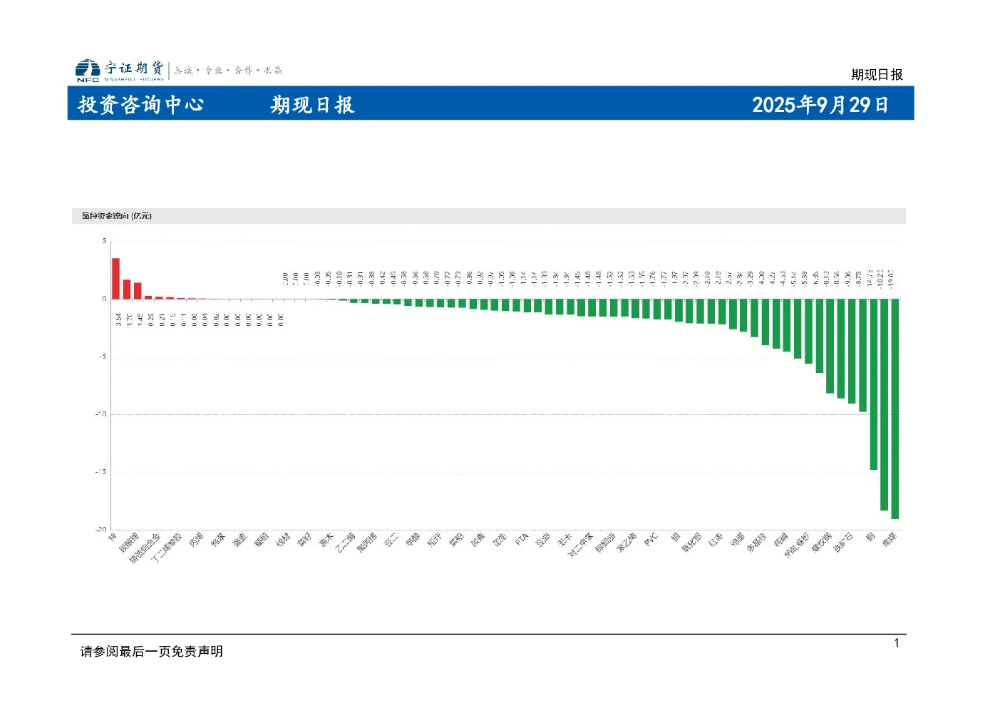Click the x-axis label '线材'
Viewport: 1000px width, 708px height.
(283, 540)
